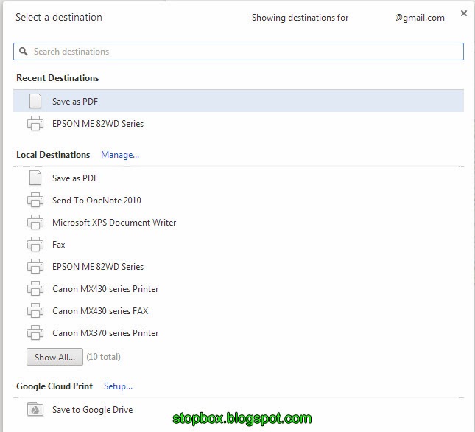475x432 pixels.
Task: Focus the Search destinations field
Action: 239,52
